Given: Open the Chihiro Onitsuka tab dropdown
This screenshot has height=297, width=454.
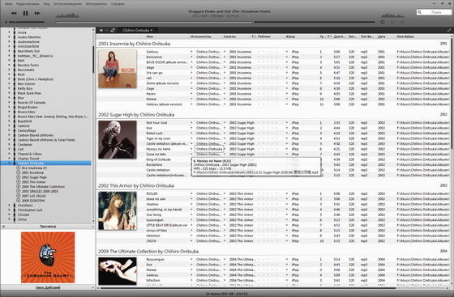Looking at the screenshot, I should (x=138, y=30).
